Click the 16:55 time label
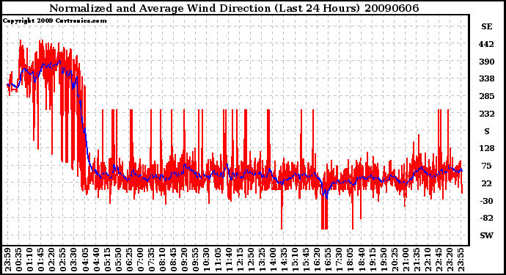This screenshot has height=275, width=506. coord(328,260)
